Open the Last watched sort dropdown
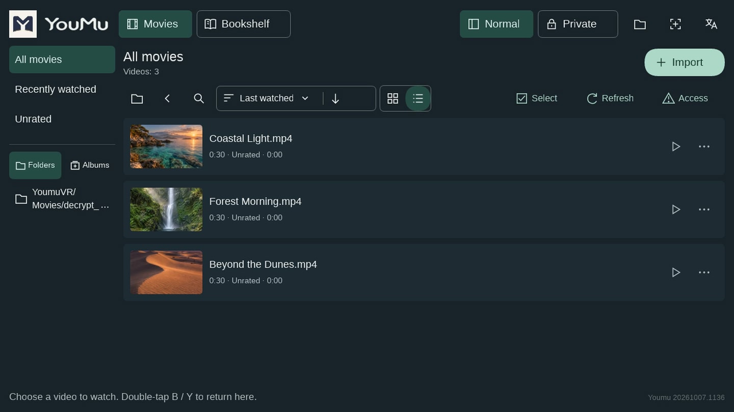 267,98
